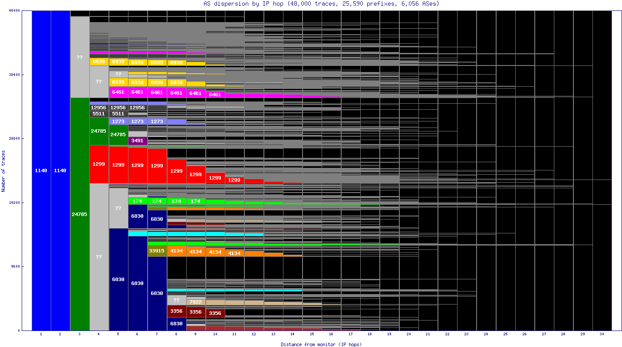
Task: Click the gray '??' block at hop 8
Action: point(176,300)
